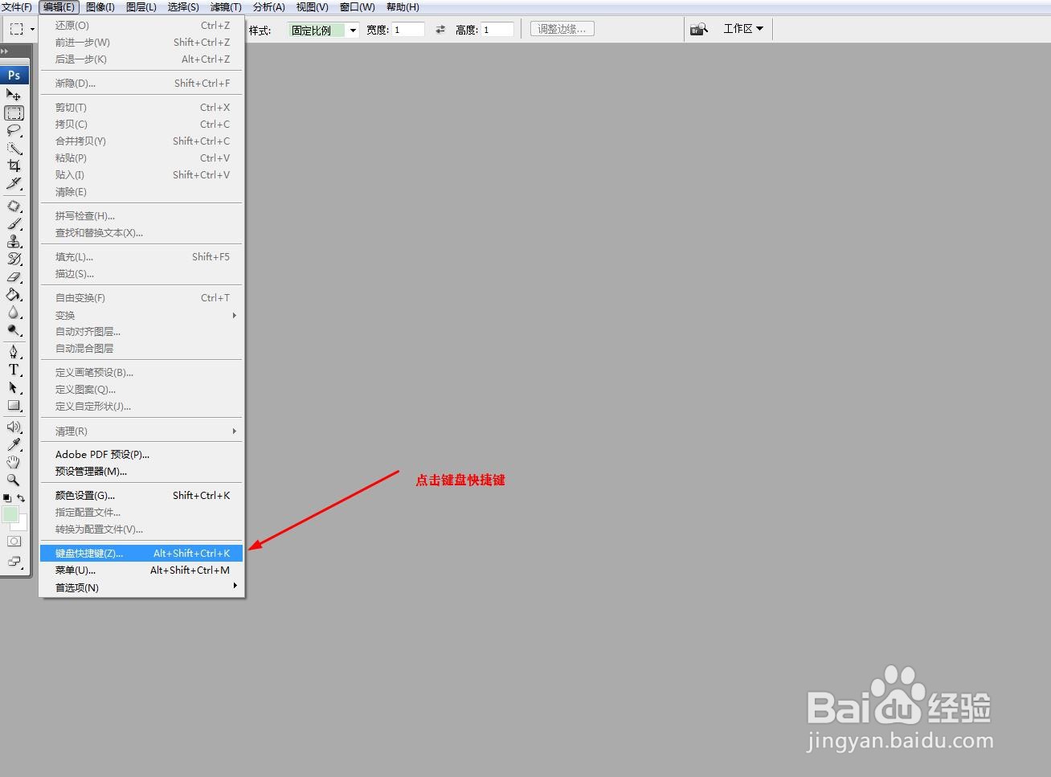This screenshot has height=777, width=1051.
Task: Select the Eyedropper tool
Action: click(14, 444)
